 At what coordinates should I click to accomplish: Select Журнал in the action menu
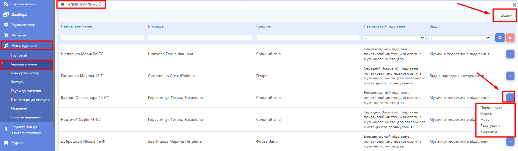tap(487, 113)
